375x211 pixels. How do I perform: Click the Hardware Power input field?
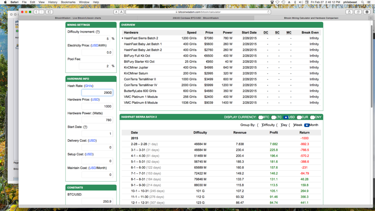click(x=97, y=120)
